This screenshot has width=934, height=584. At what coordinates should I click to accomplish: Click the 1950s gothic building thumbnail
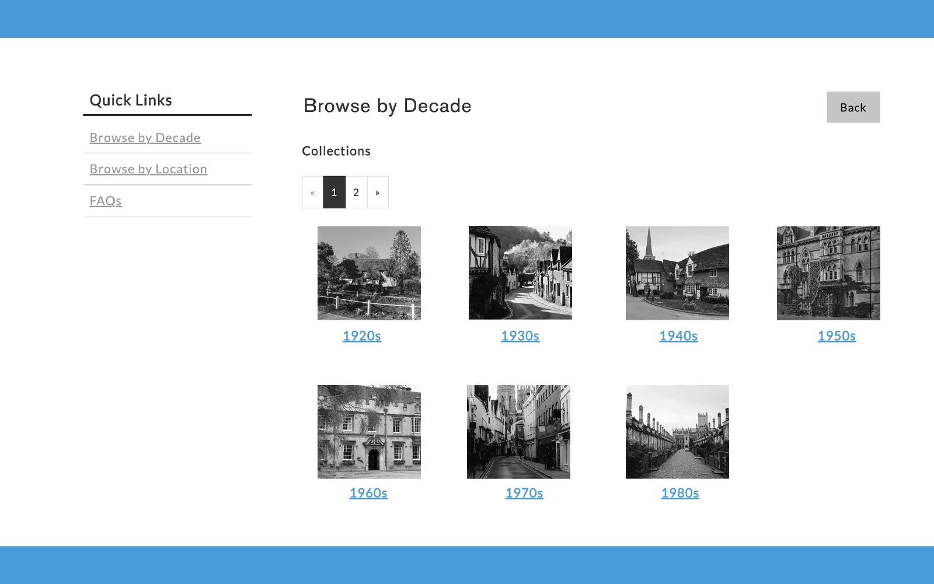(828, 273)
